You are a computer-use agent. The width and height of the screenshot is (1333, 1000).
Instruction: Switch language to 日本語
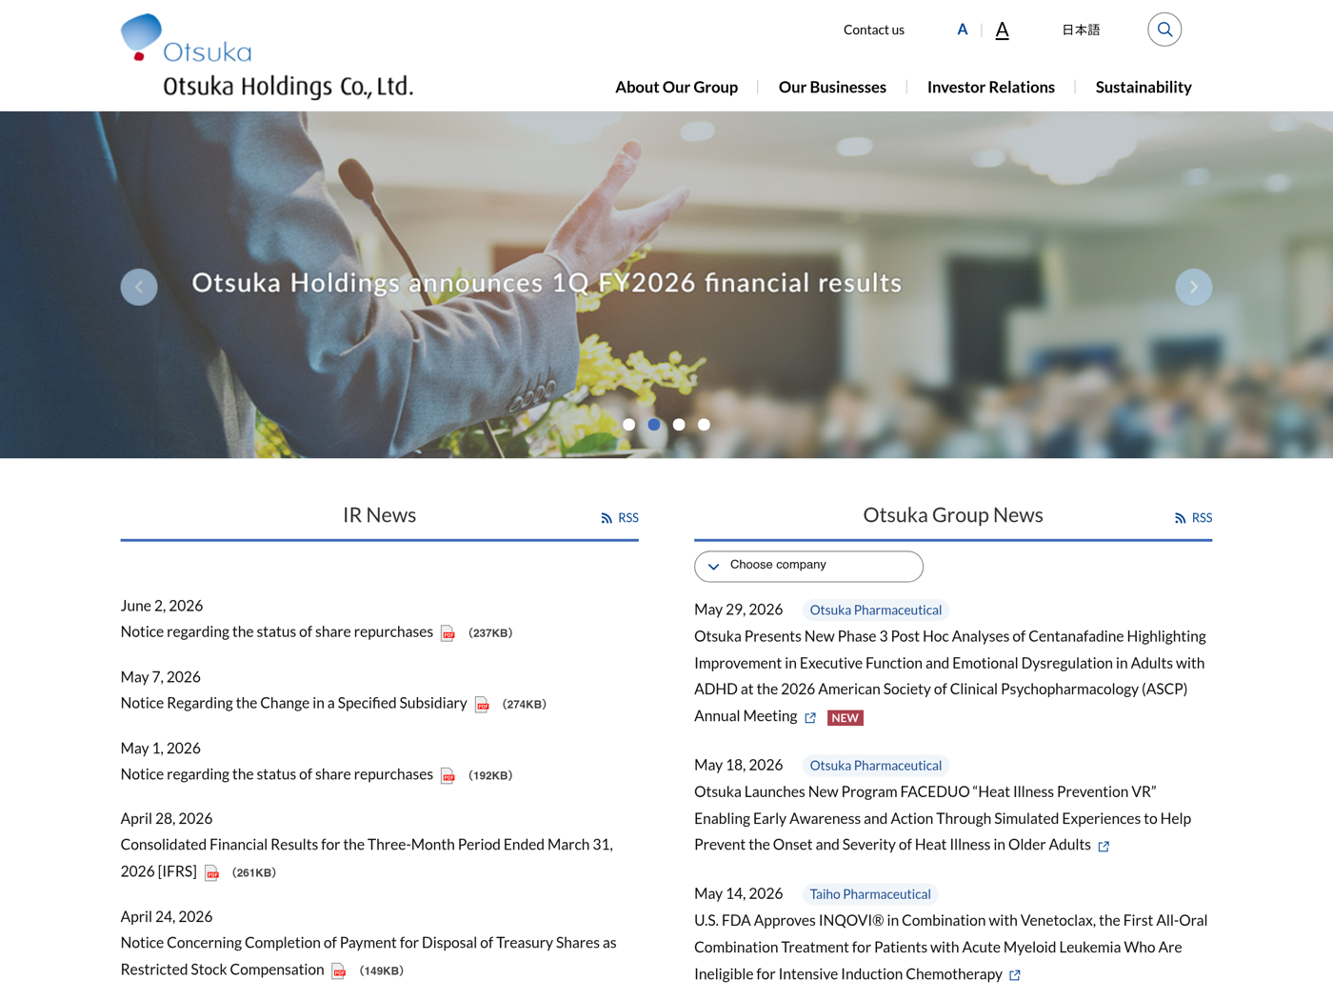click(x=1081, y=30)
